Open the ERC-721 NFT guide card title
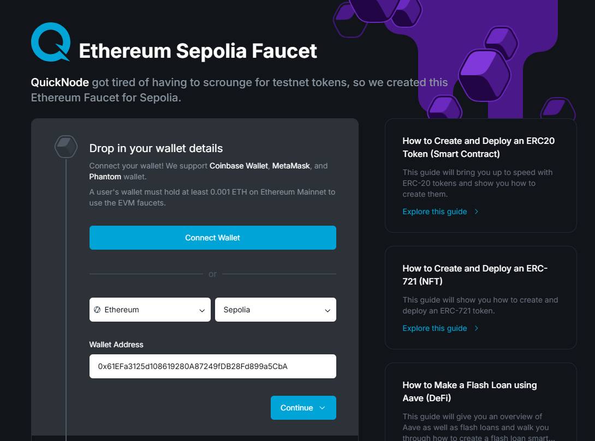 pos(475,275)
